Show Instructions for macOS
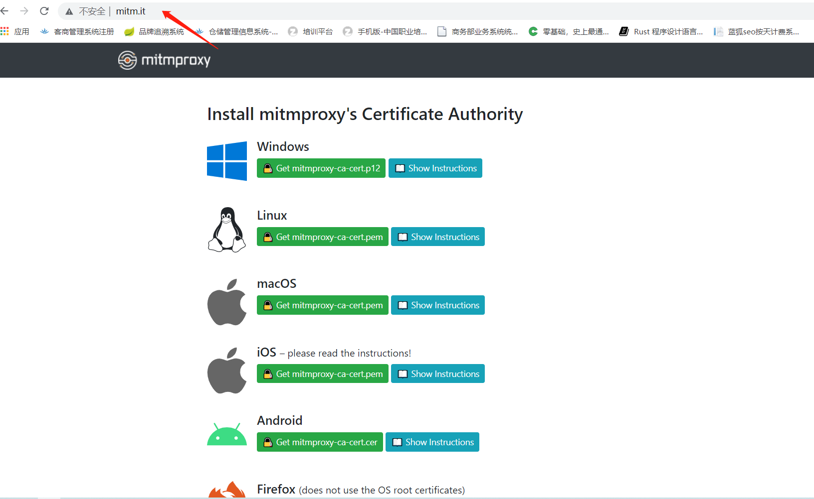Viewport: 814px width, 499px height. pyautogui.click(x=438, y=305)
